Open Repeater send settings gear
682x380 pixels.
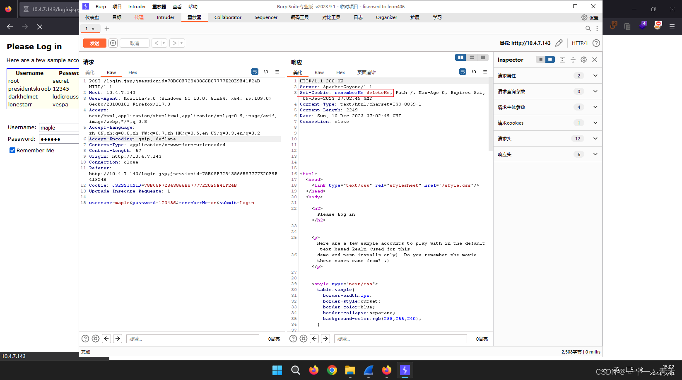pos(113,43)
